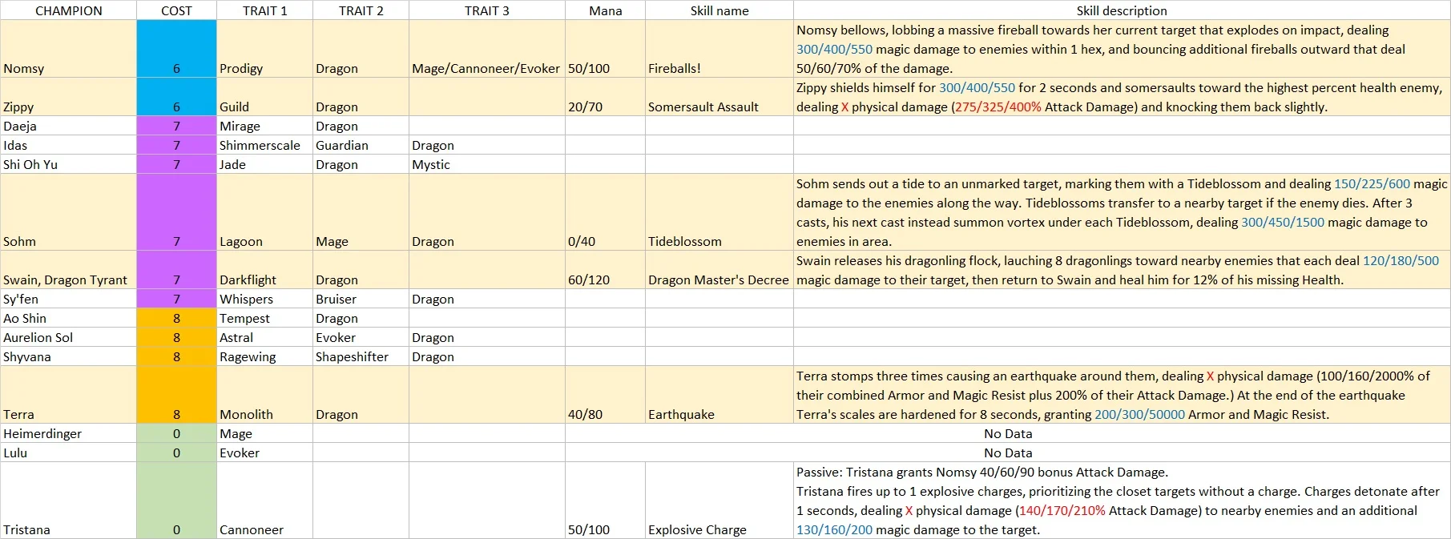Click the Tempest trait cell
Screen dimensions: 1451x539
point(264,318)
